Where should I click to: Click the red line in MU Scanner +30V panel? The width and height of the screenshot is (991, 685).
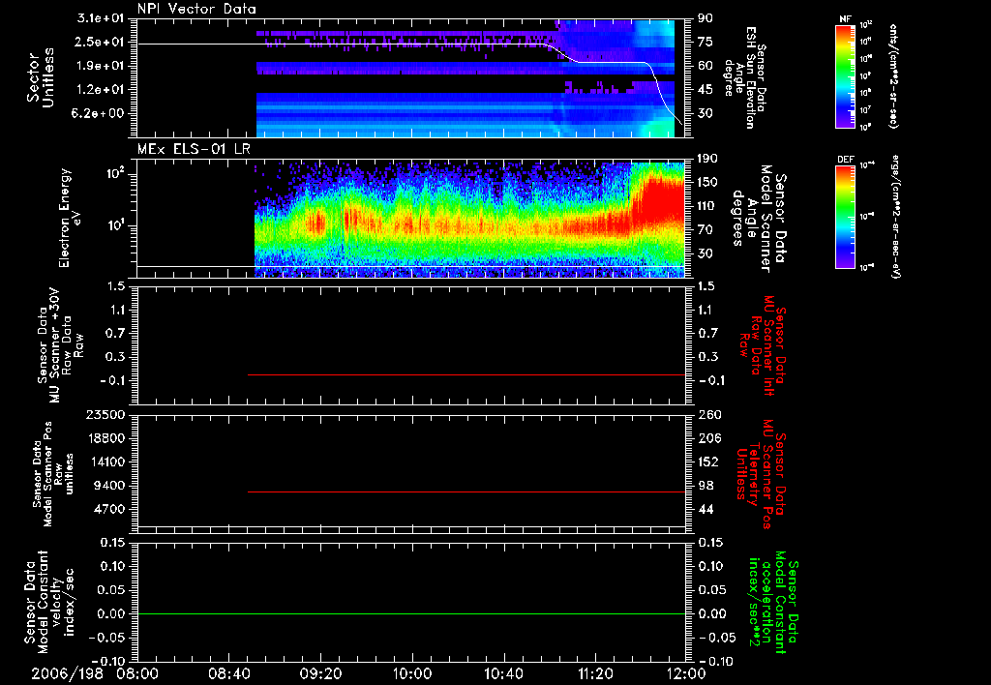[x=466, y=374]
